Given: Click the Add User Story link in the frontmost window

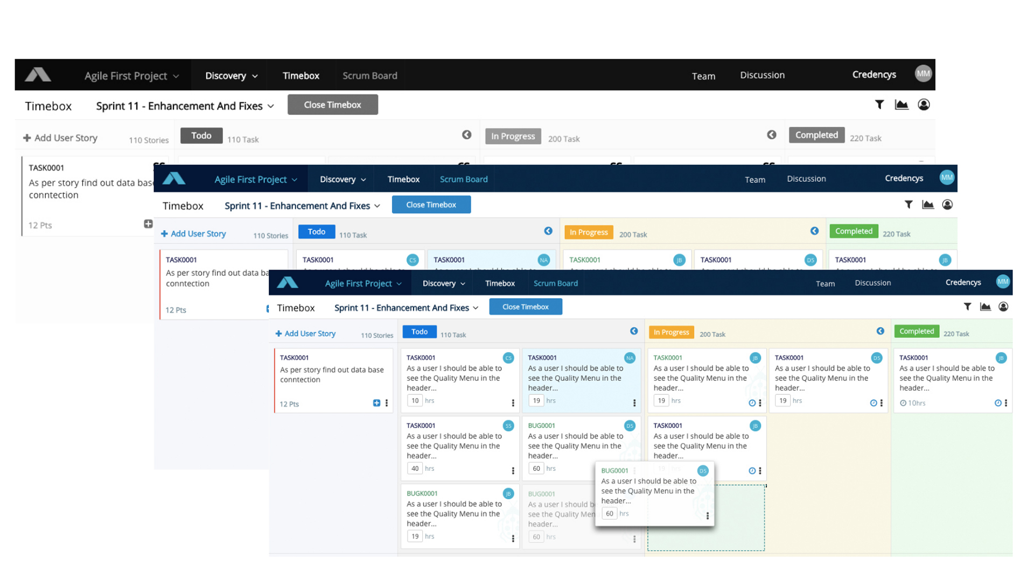Looking at the screenshot, I should tap(305, 334).
